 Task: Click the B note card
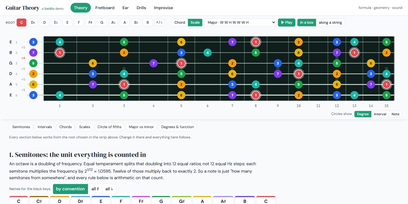245,200
